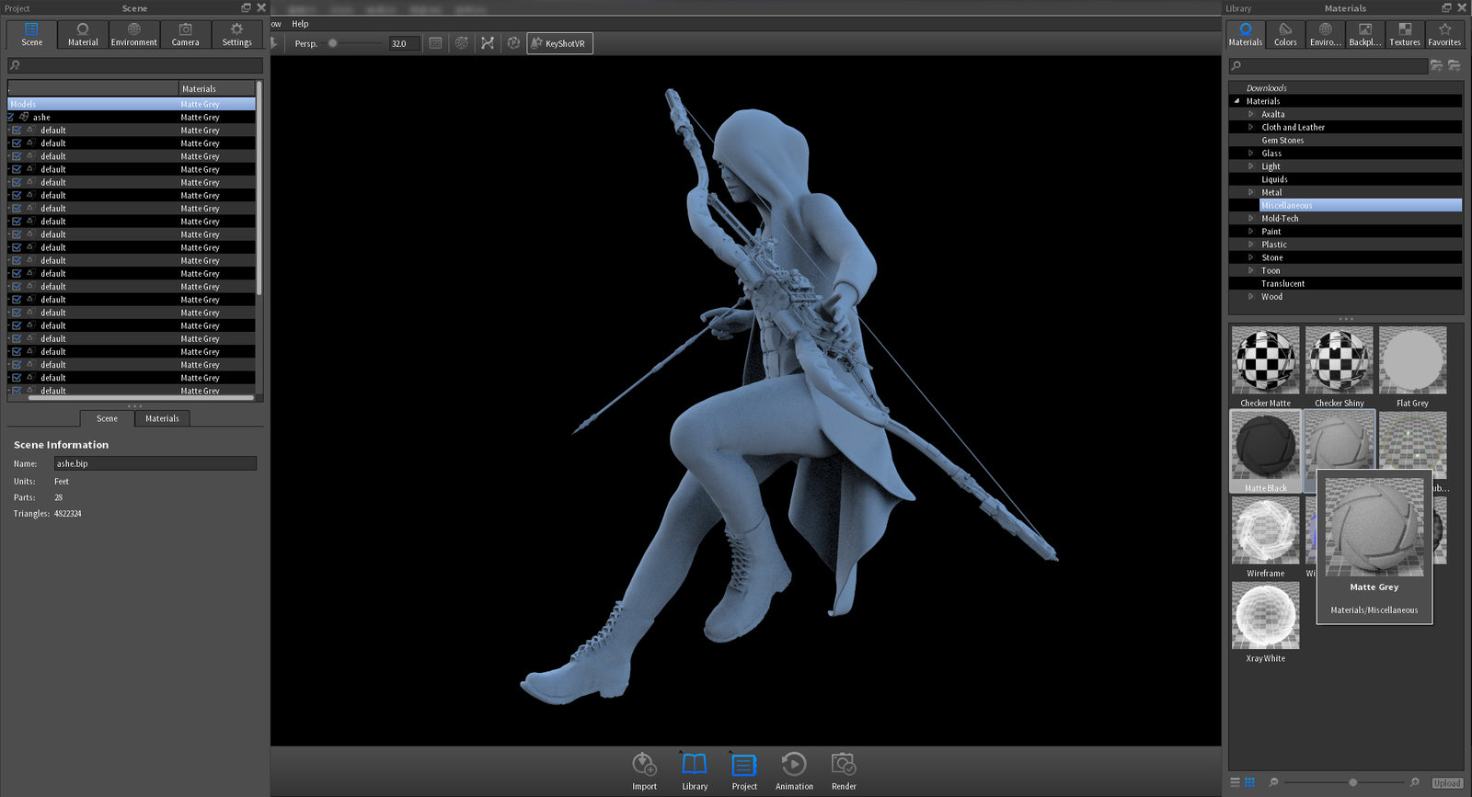Click the Materials column header
Viewport: 1472px width, 797px height.
[216, 88]
